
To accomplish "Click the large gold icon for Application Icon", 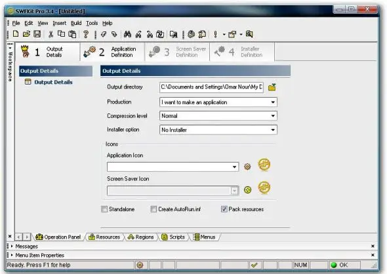I will point(264,165).
